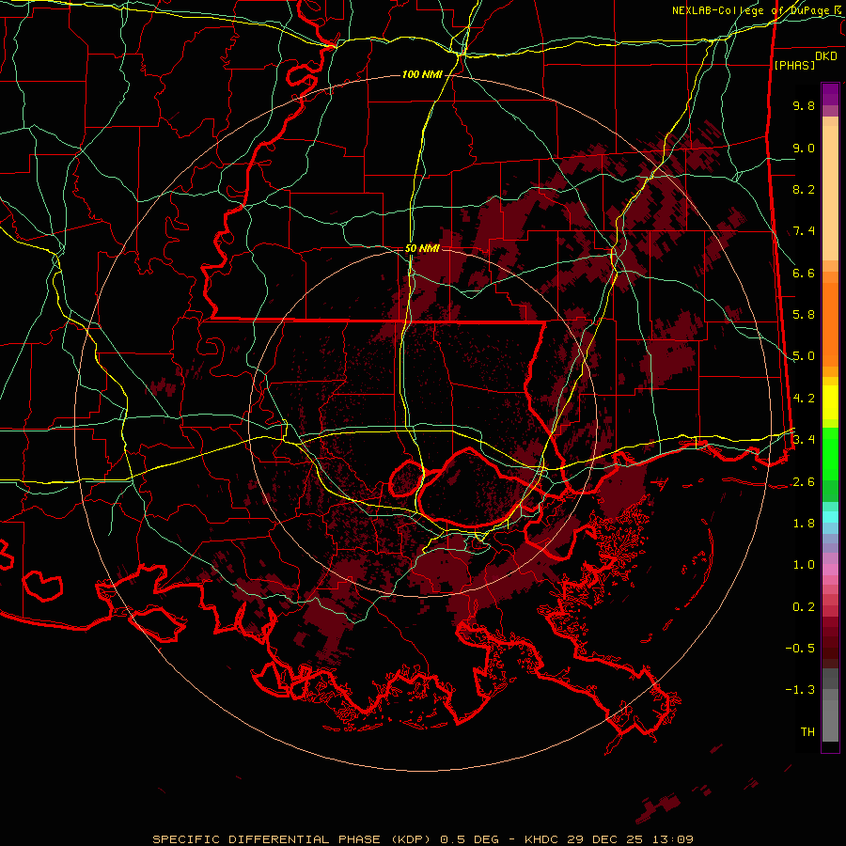Image resolution: width=846 pixels, height=846 pixels.
Task: Click the purple top segment of the color bar
Action: 830,94
